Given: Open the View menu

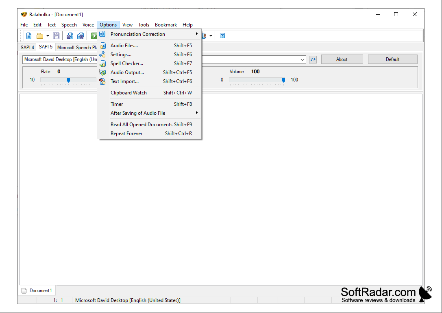Looking at the screenshot, I should [x=127, y=25].
